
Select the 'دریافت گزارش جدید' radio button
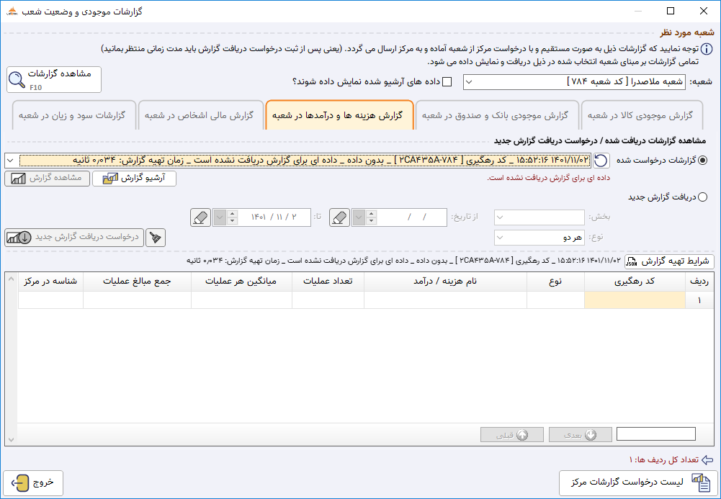pyautogui.click(x=702, y=197)
